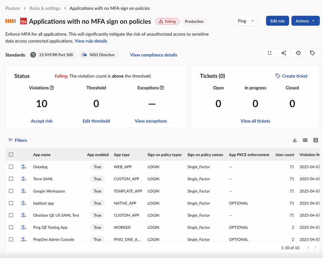Sort table by User count column header
The width and height of the screenshot is (323, 258).
click(x=285, y=155)
